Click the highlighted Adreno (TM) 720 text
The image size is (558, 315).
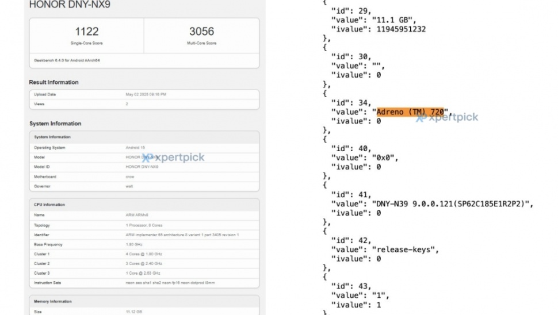pyautogui.click(x=410, y=112)
